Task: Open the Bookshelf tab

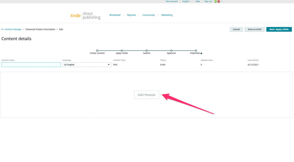Action: pyautogui.click(x=115, y=15)
